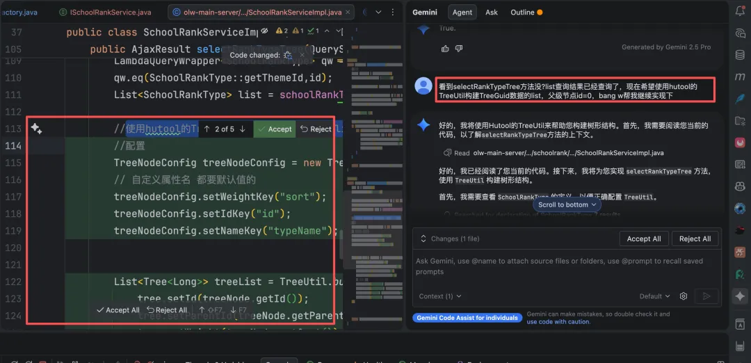Open the Notifications bell in right sidebar
This screenshot has height=363, width=751.
click(x=740, y=12)
